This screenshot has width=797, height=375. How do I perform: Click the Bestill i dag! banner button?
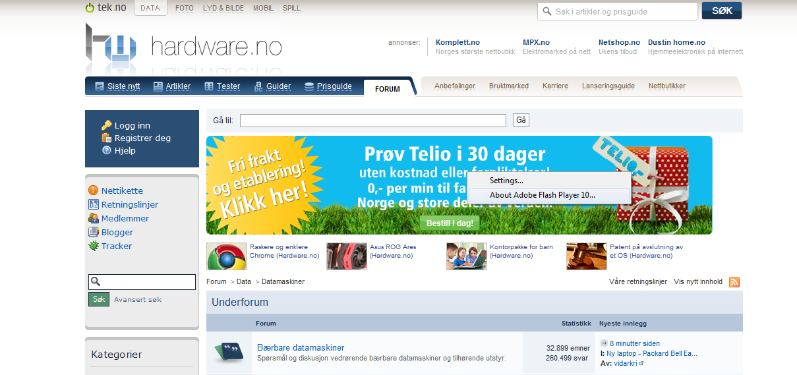coord(450,223)
